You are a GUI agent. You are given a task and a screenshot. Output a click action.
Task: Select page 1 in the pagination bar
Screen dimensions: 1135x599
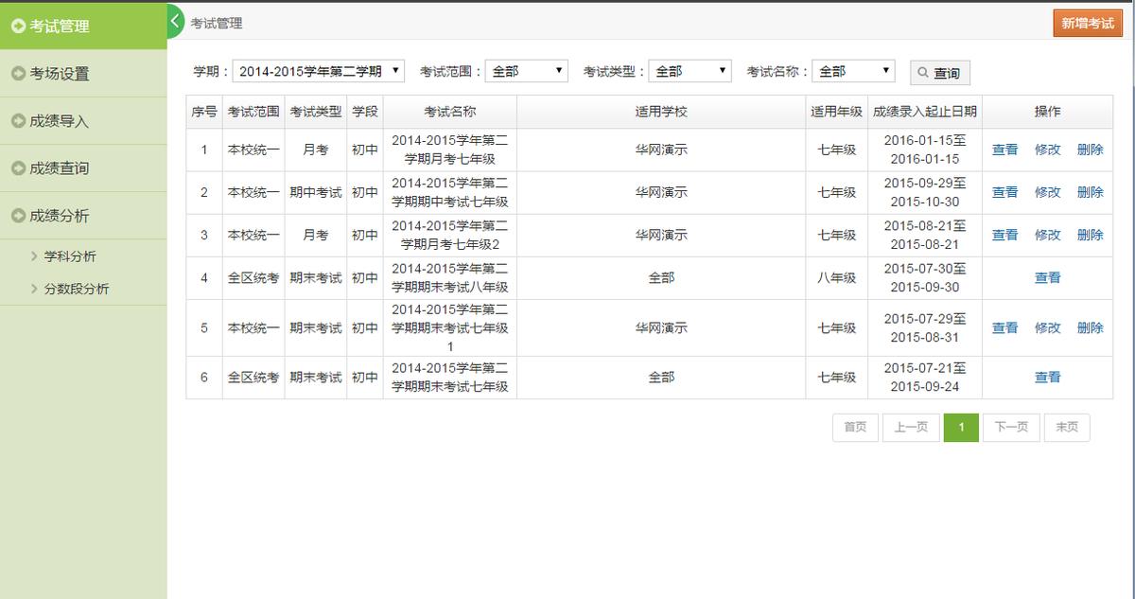click(x=961, y=427)
